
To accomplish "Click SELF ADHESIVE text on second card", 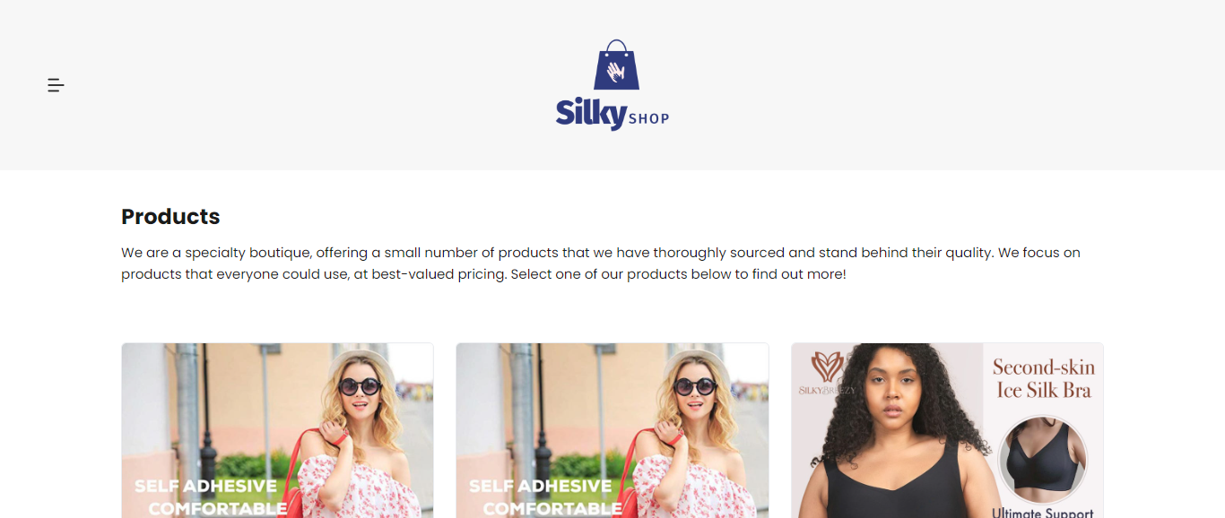I will pos(541,487).
